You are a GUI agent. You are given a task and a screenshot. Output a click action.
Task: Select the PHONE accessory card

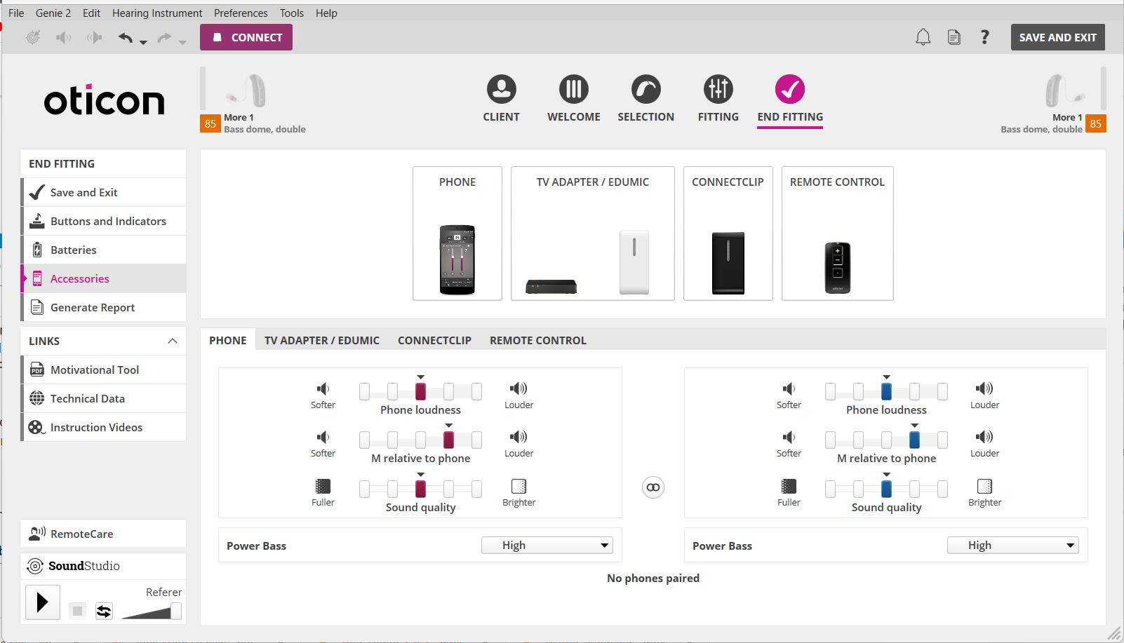click(x=457, y=233)
